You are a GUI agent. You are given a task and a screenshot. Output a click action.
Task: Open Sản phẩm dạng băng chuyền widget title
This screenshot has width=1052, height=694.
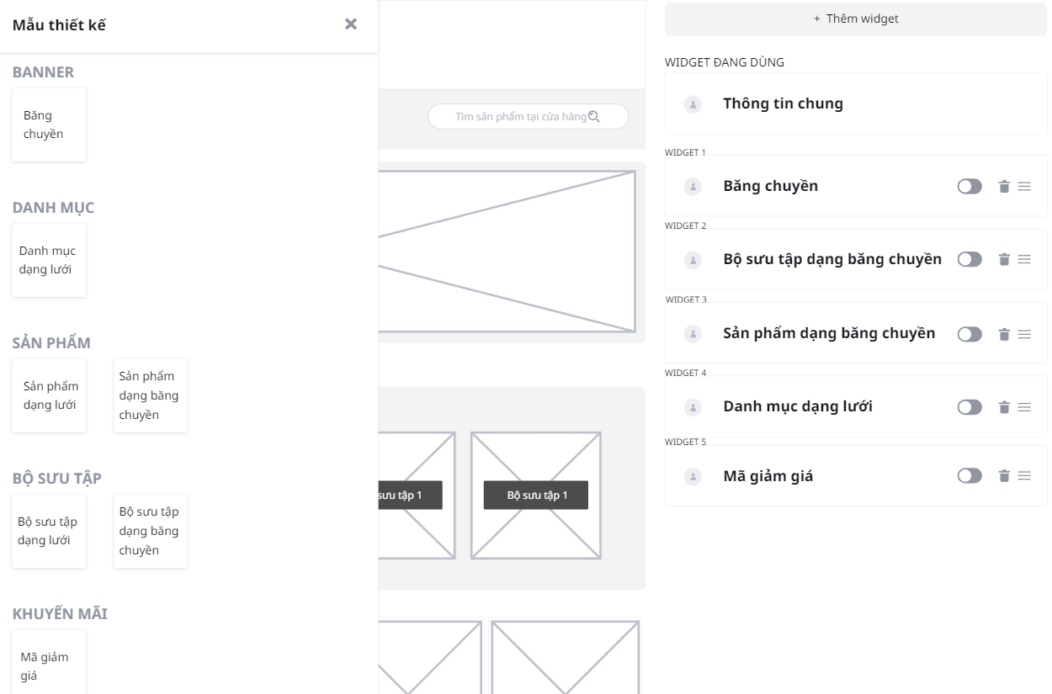829,333
